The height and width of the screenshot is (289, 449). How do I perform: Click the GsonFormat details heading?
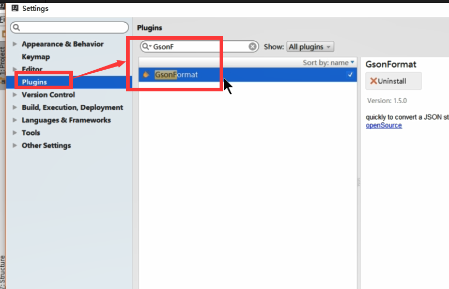point(391,65)
